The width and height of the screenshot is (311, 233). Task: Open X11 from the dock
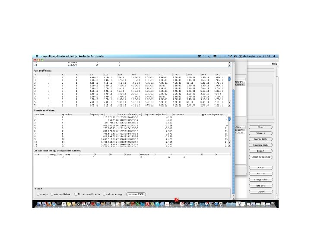(63, 204)
